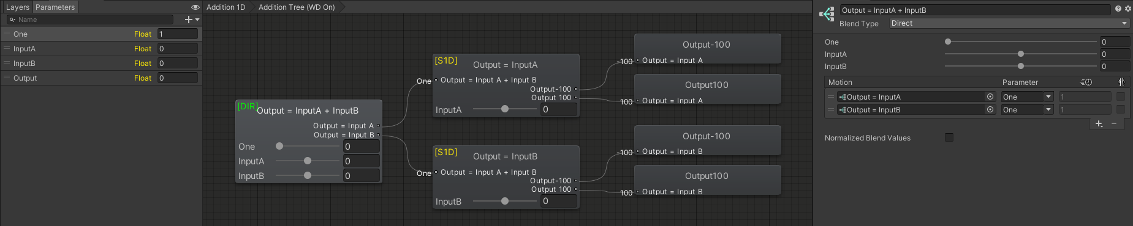Edit the InputA parameter float value
Image resolution: width=1133 pixels, height=226 pixels.
(x=178, y=48)
